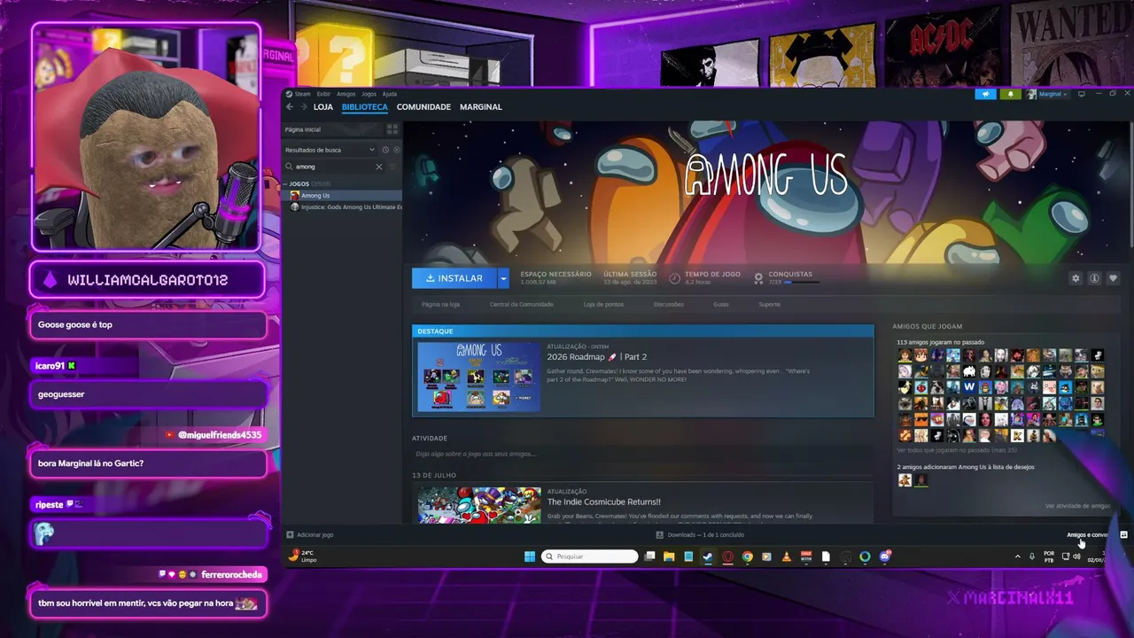Open Página na loja link

(440, 305)
